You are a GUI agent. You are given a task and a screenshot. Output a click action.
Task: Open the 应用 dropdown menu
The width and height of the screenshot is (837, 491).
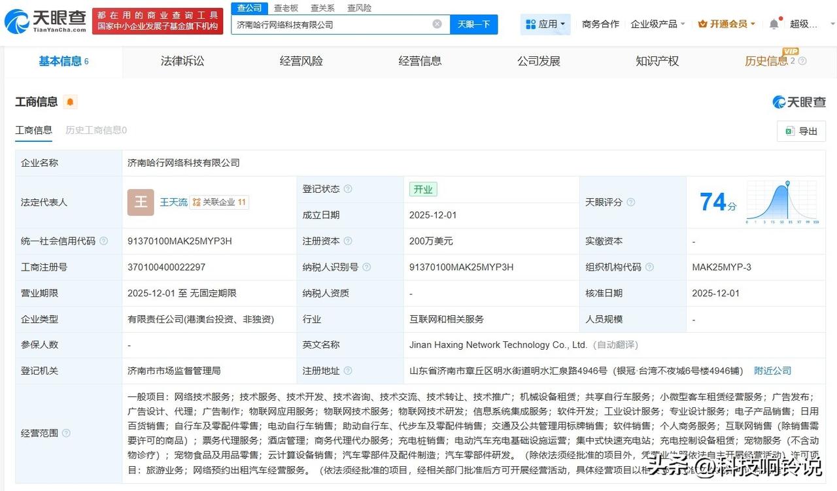(x=545, y=24)
